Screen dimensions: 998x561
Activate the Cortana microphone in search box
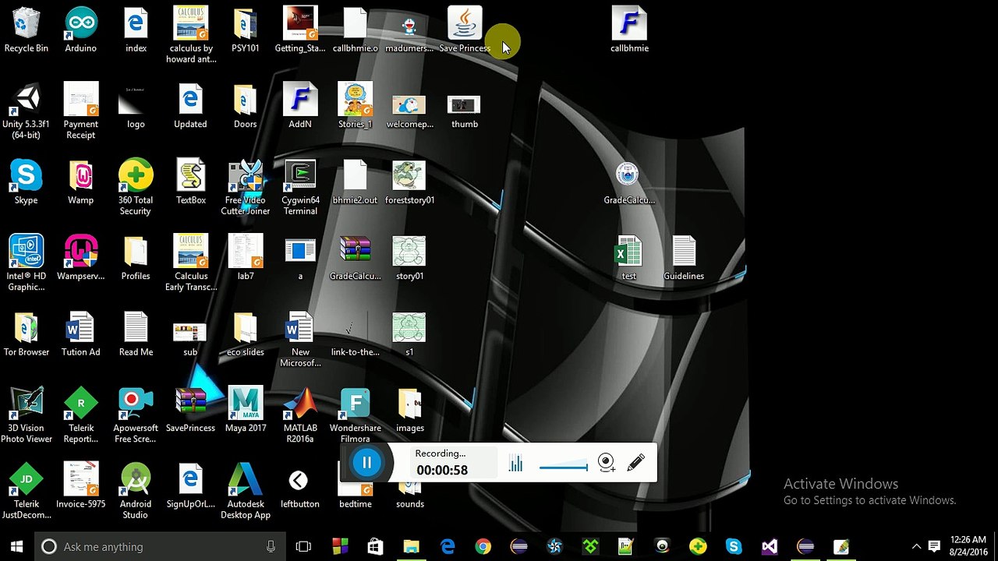(x=271, y=546)
